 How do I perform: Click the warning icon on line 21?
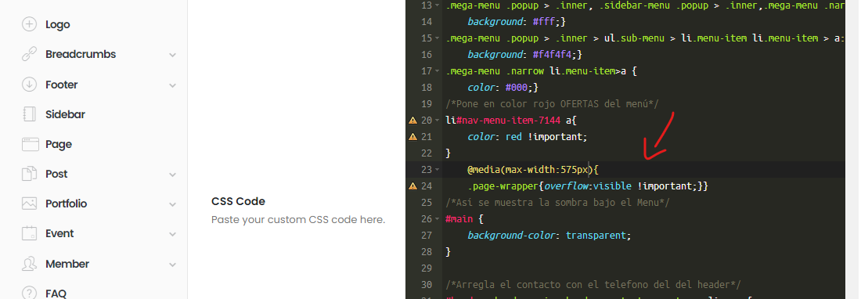coord(413,137)
